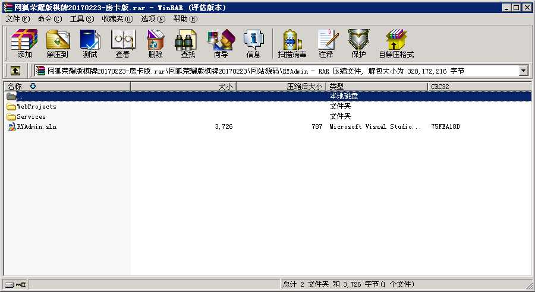The image size is (535, 292).
Task: Click the 删除 (Delete) toolbar icon
Action: 155,43
